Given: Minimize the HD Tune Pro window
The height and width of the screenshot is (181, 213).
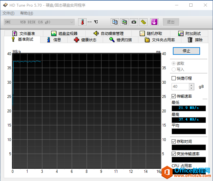Looking at the screenshot, I should point(177,5).
